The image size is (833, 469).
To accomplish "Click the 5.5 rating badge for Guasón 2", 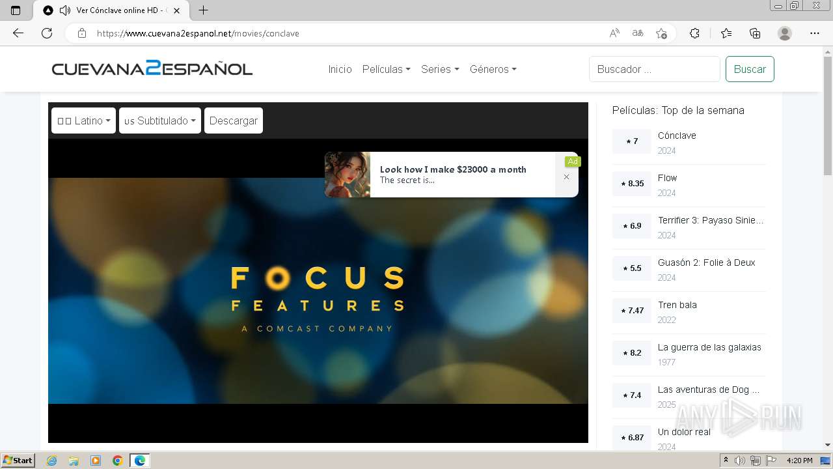I will click(632, 268).
